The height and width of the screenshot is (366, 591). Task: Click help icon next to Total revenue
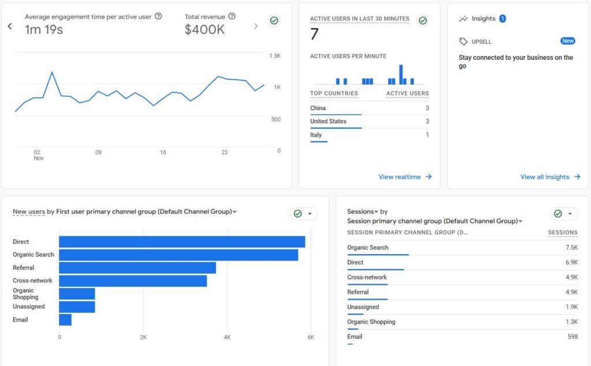point(232,17)
